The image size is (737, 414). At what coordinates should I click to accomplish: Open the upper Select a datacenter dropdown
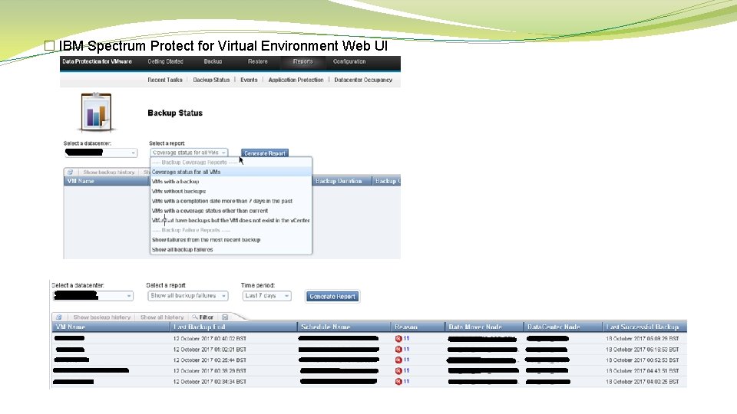click(x=101, y=153)
